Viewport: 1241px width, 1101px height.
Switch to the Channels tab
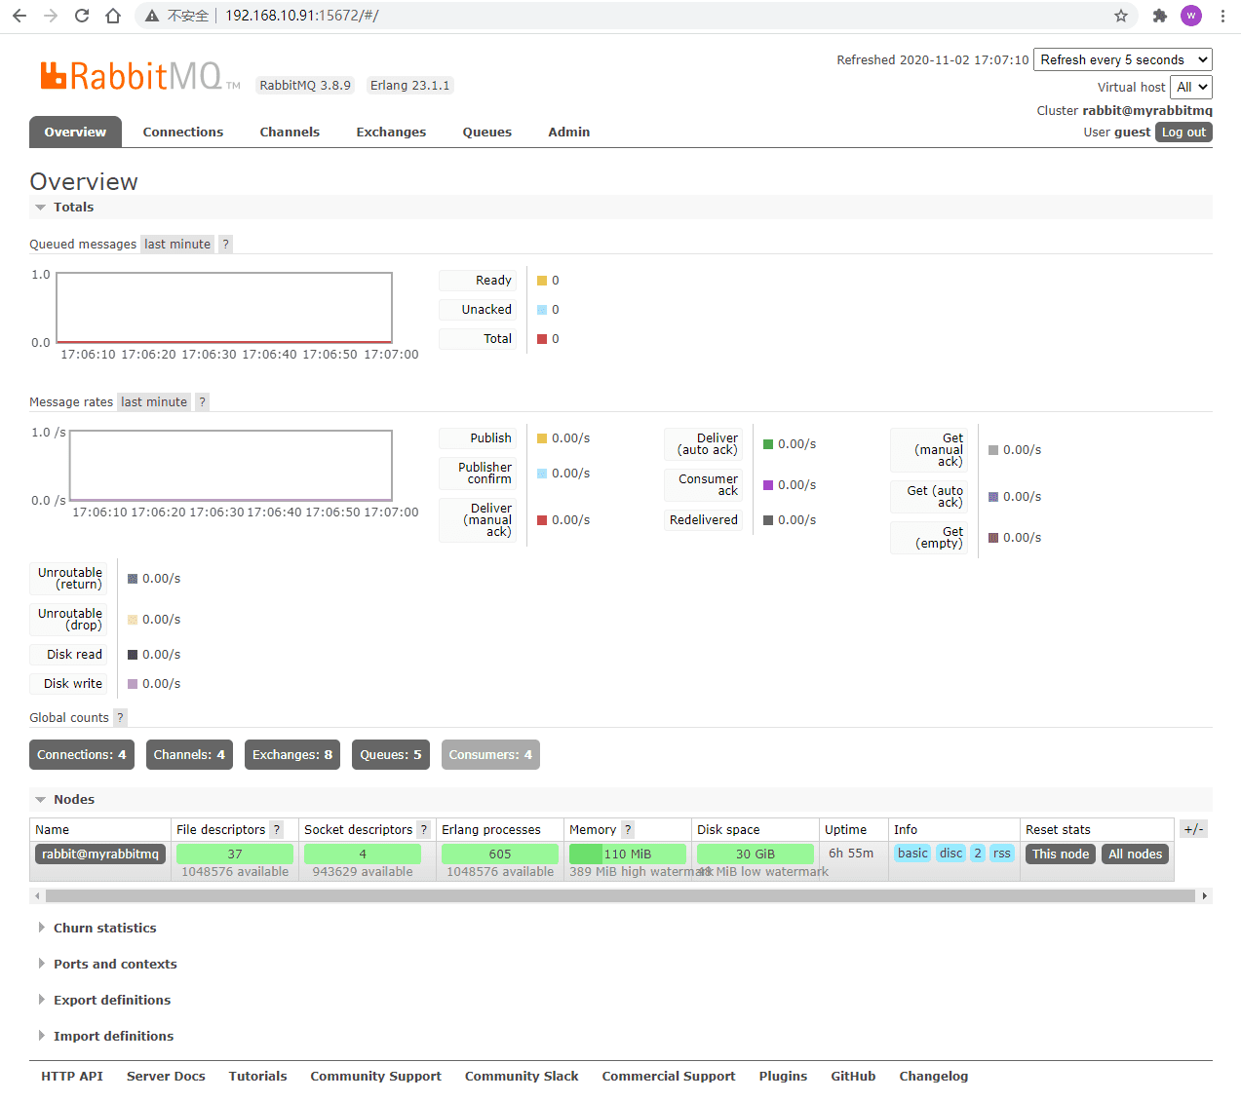point(290,133)
